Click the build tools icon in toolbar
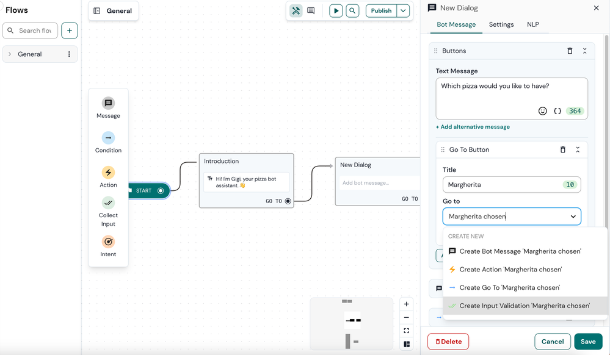Viewport: 610px width, 355px height. [296, 10]
